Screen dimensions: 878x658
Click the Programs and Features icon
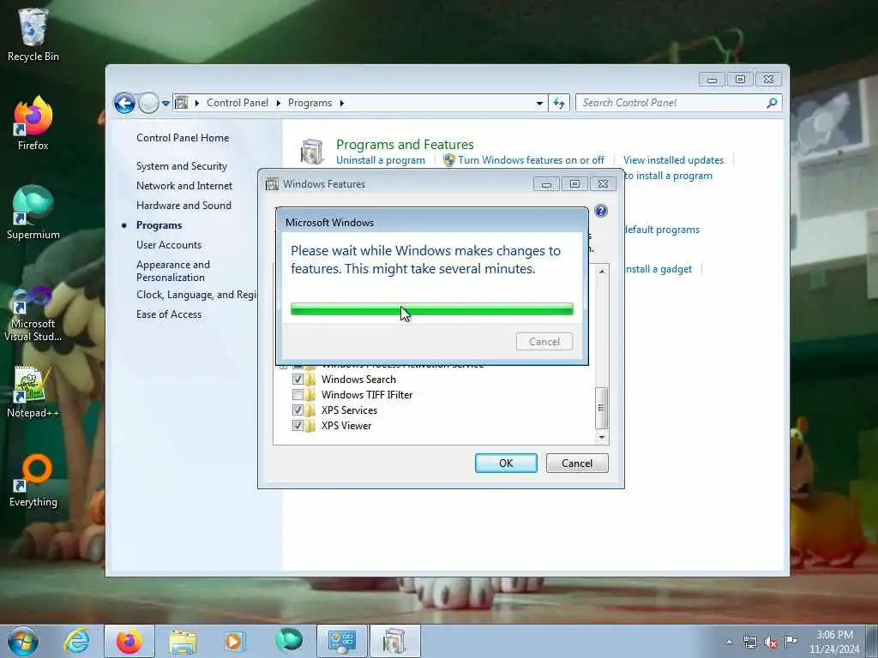point(311,152)
